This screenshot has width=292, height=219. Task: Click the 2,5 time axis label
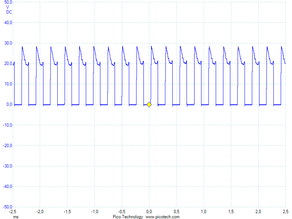pos(285,212)
